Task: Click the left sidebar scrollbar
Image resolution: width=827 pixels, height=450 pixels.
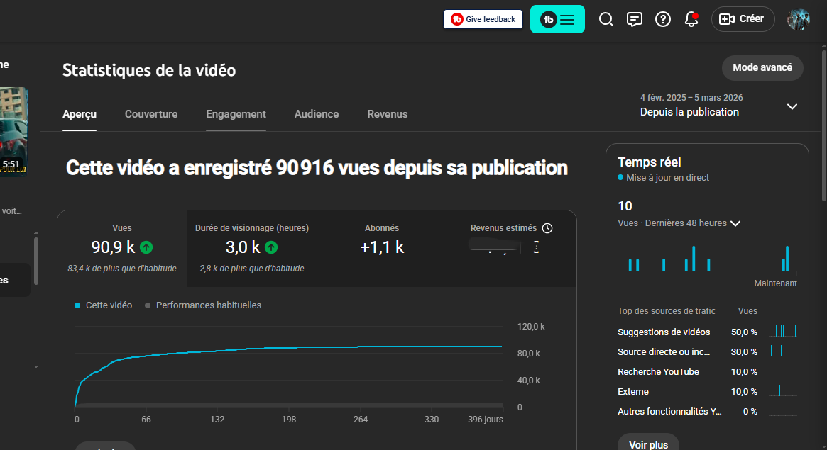Action: 36,262
